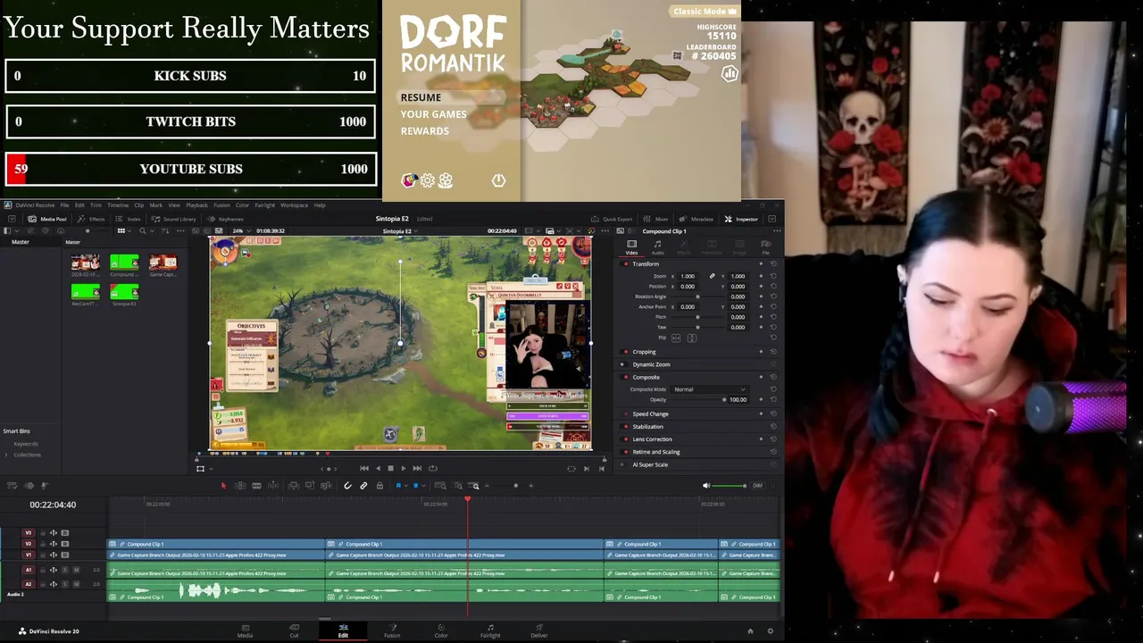Toggle the Lens Correction enable dot
This screenshot has width=1143, height=643.
(625, 439)
